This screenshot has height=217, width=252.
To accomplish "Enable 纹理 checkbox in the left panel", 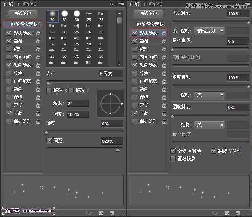I will coord(9,49).
